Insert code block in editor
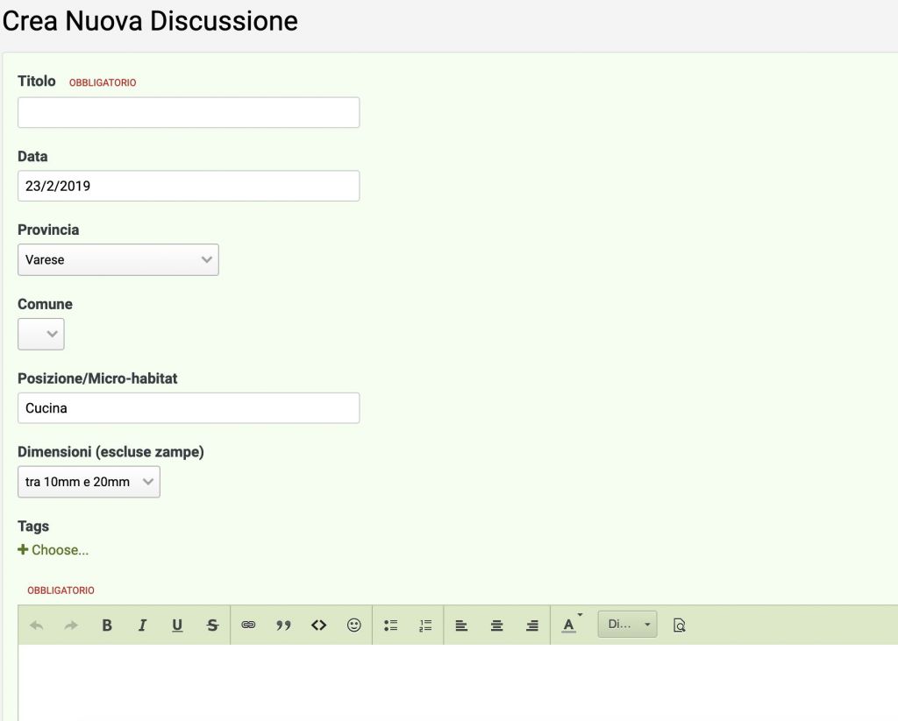The height and width of the screenshot is (721, 898). [x=319, y=626]
